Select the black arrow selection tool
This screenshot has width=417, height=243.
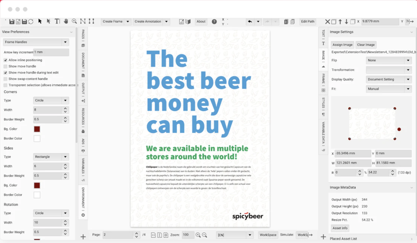point(40,21)
